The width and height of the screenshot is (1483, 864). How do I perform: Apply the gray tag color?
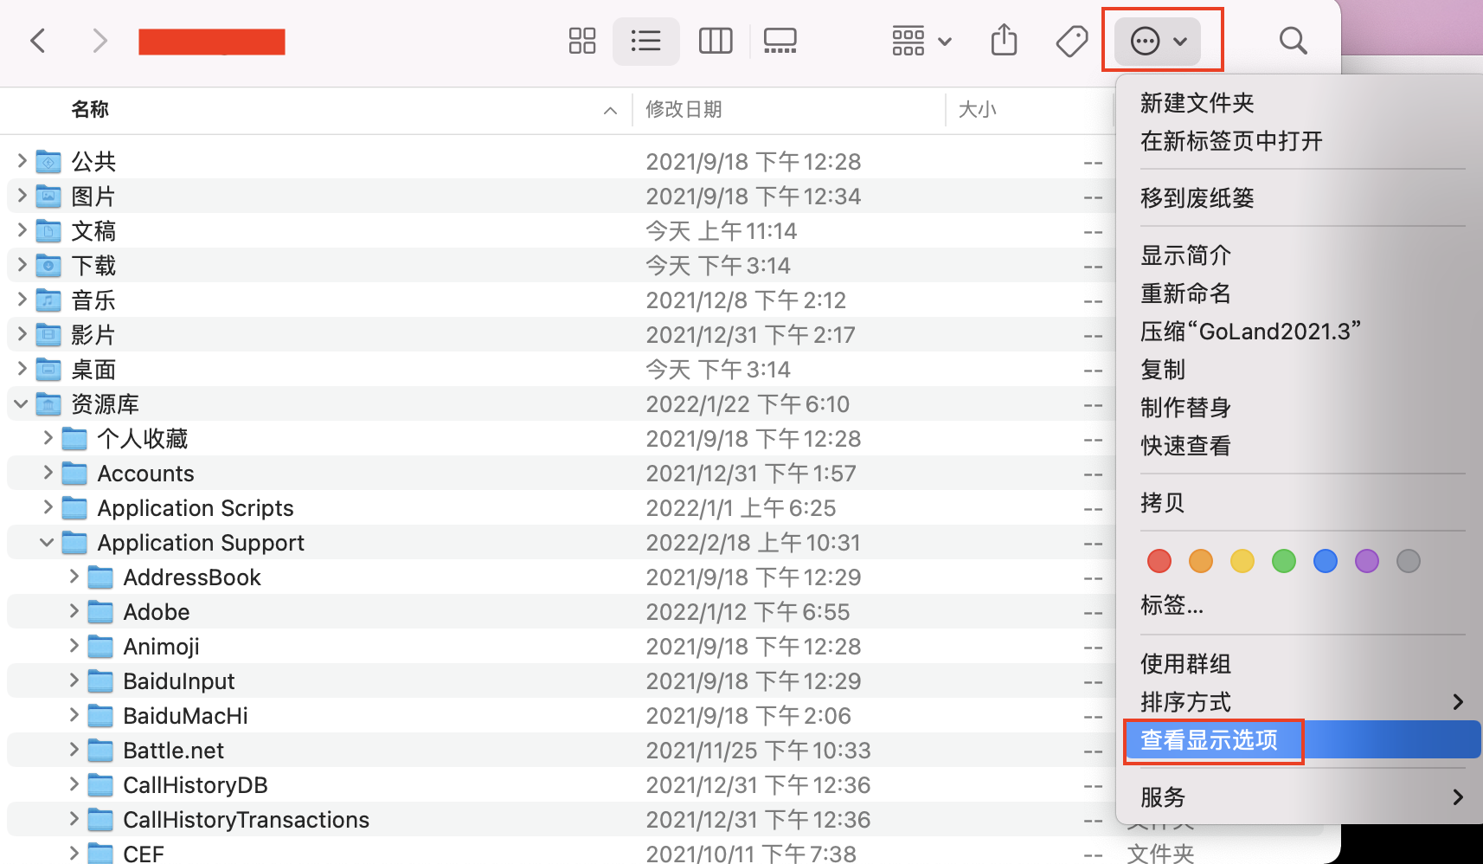pyautogui.click(x=1409, y=561)
